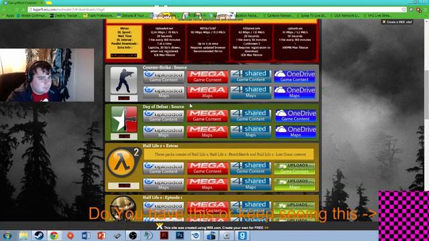
Task: Switch to Google Chrome in the taskbar
Action: coord(54,236)
